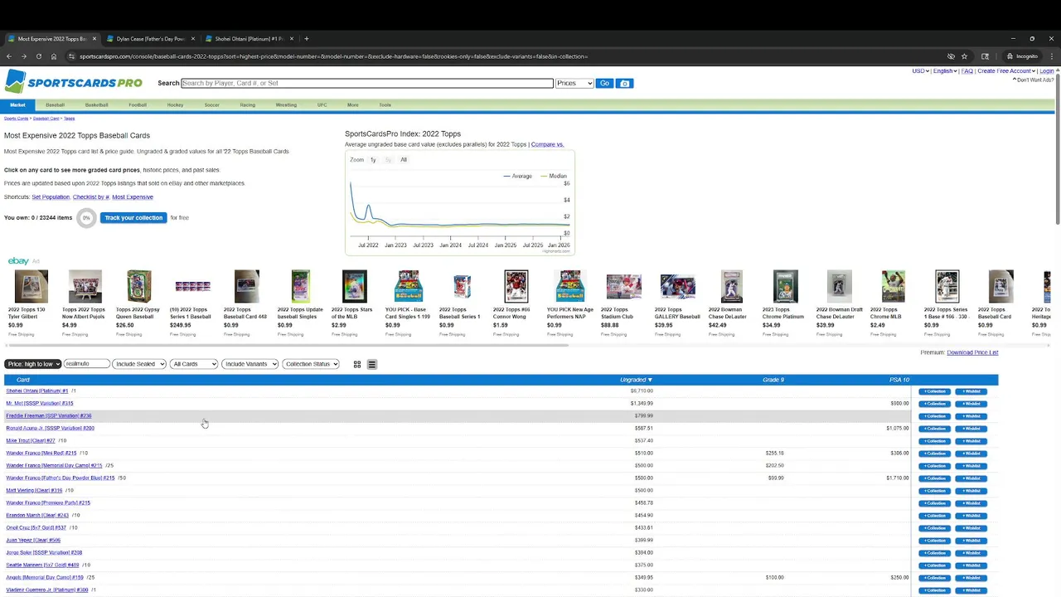
Task: Click the browser home icon
Action: [x=53, y=56]
